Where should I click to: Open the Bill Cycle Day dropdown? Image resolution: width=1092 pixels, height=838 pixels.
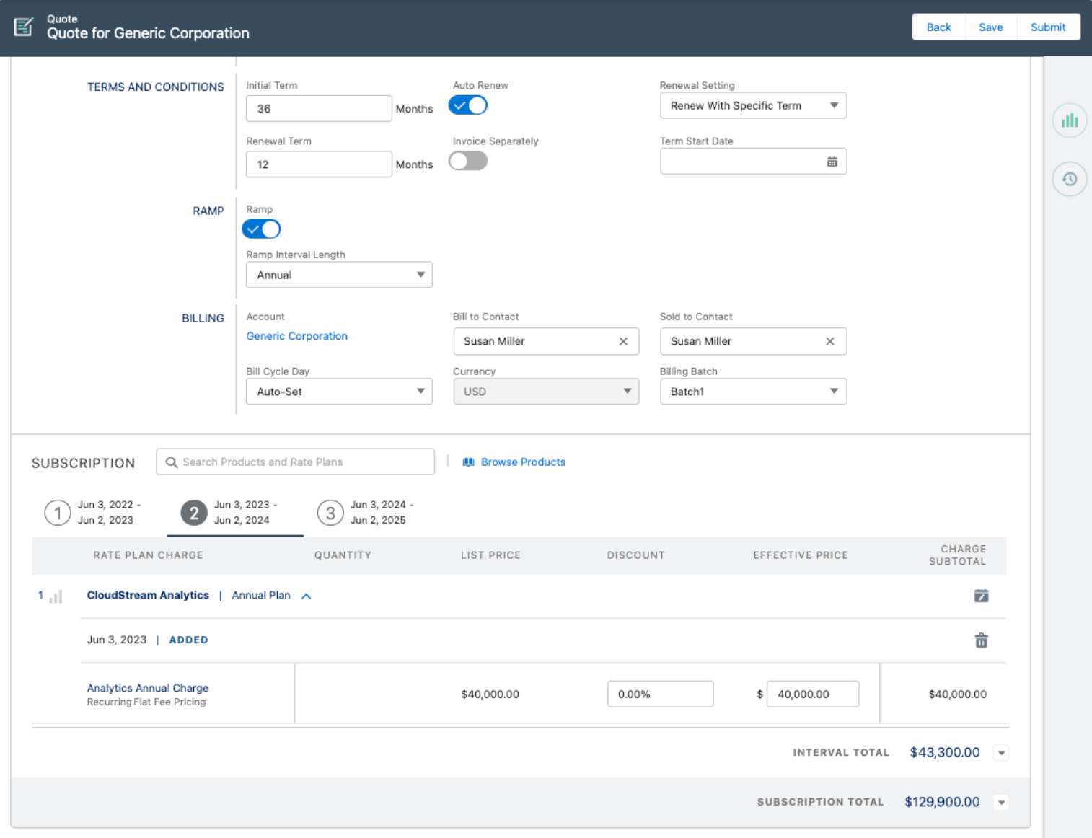coord(339,392)
